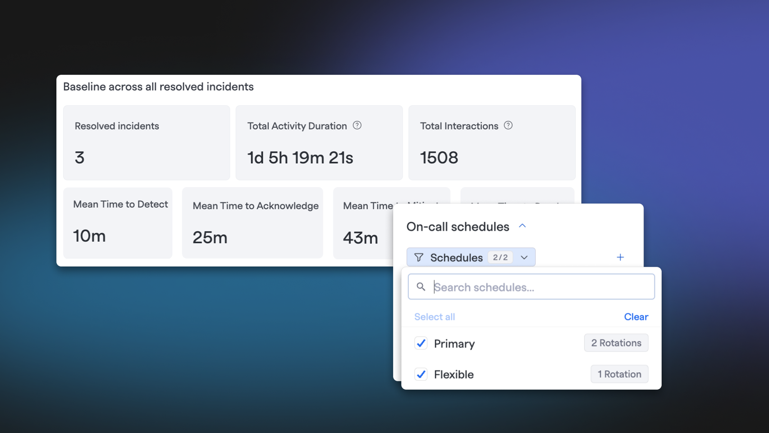Click the Baseline across all resolved incidents heading
The image size is (769, 433).
pyautogui.click(x=158, y=87)
